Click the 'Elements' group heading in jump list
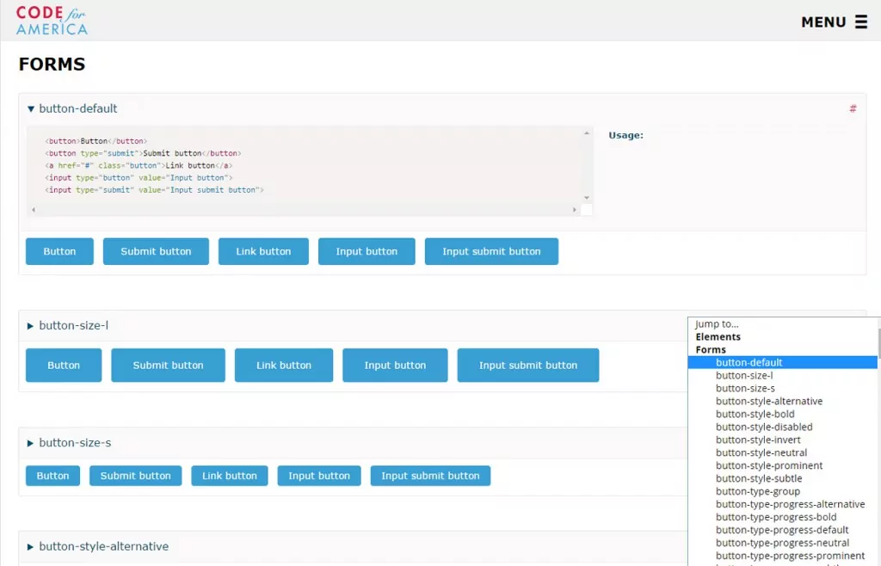Screen dimensions: 881x566 click(718, 337)
